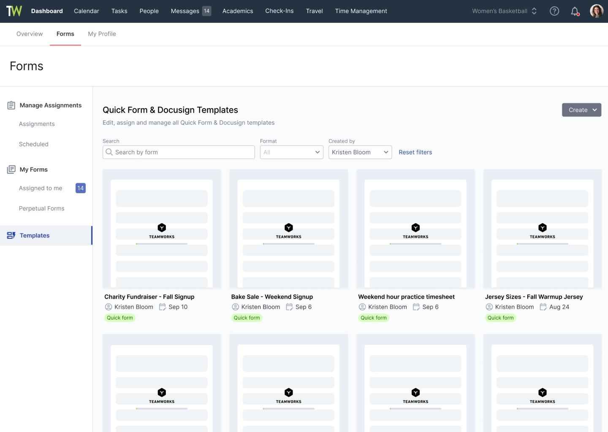Click the Assigned to me count badge
608x432 pixels.
[81, 188]
